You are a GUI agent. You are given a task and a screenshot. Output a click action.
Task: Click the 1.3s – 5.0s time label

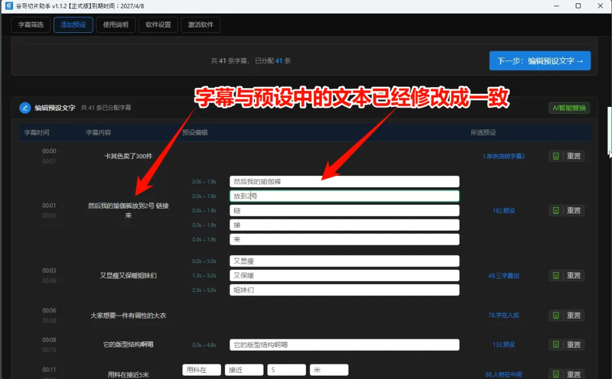click(x=204, y=275)
